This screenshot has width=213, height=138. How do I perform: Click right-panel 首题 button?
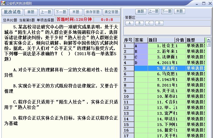pos(141,11)
